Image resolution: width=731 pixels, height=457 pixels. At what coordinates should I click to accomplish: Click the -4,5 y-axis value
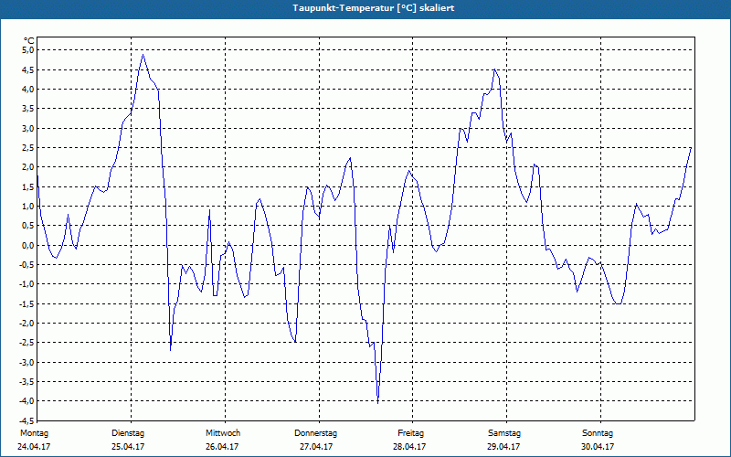26,420
